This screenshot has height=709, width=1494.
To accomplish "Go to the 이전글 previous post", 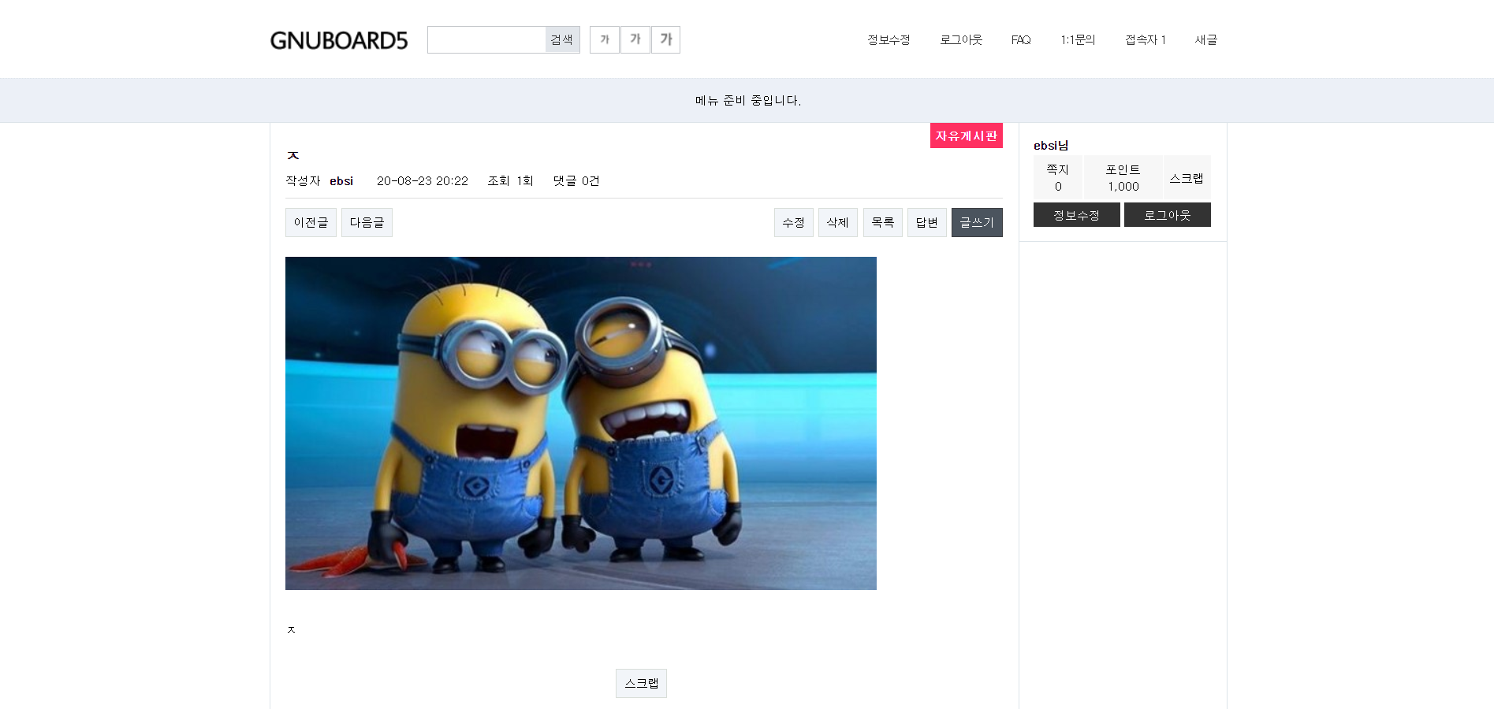I will (x=311, y=223).
